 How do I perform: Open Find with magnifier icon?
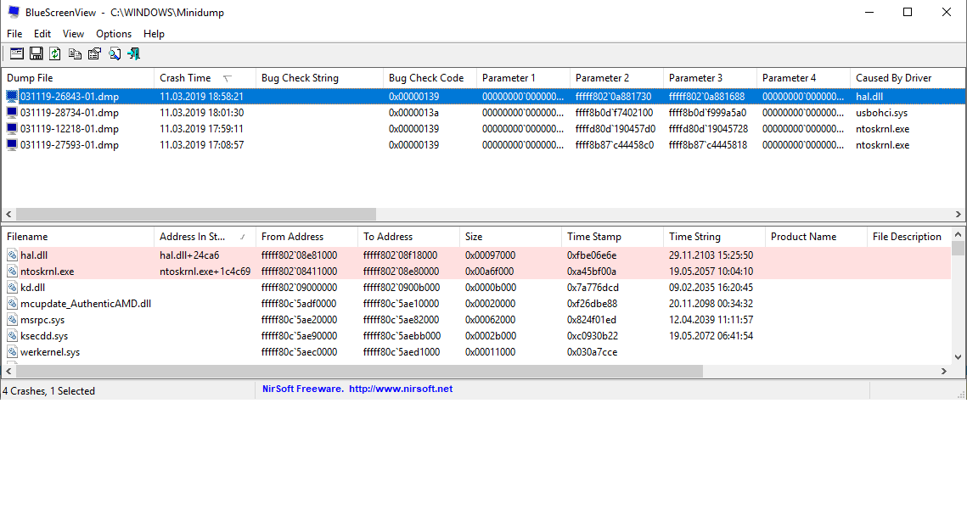coord(114,53)
